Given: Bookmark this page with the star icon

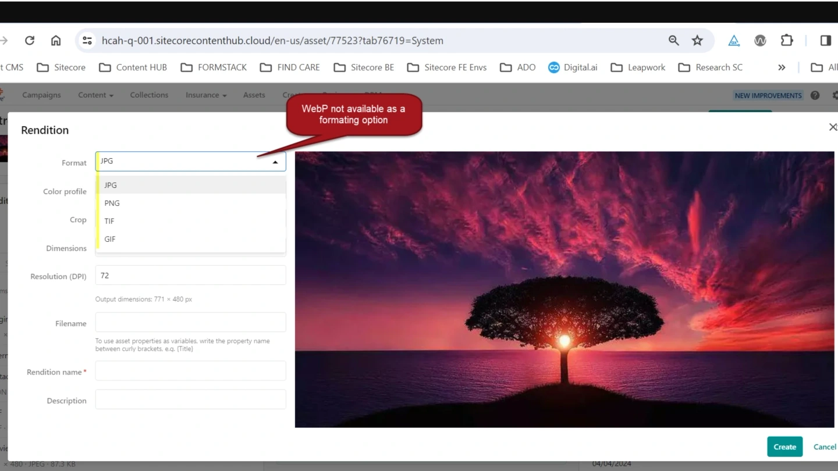Looking at the screenshot, I should (697, 40).
